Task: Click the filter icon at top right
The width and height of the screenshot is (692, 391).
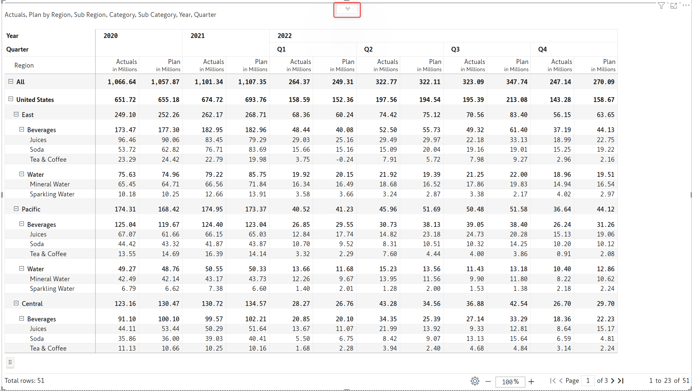Action: tap(661, 6)
